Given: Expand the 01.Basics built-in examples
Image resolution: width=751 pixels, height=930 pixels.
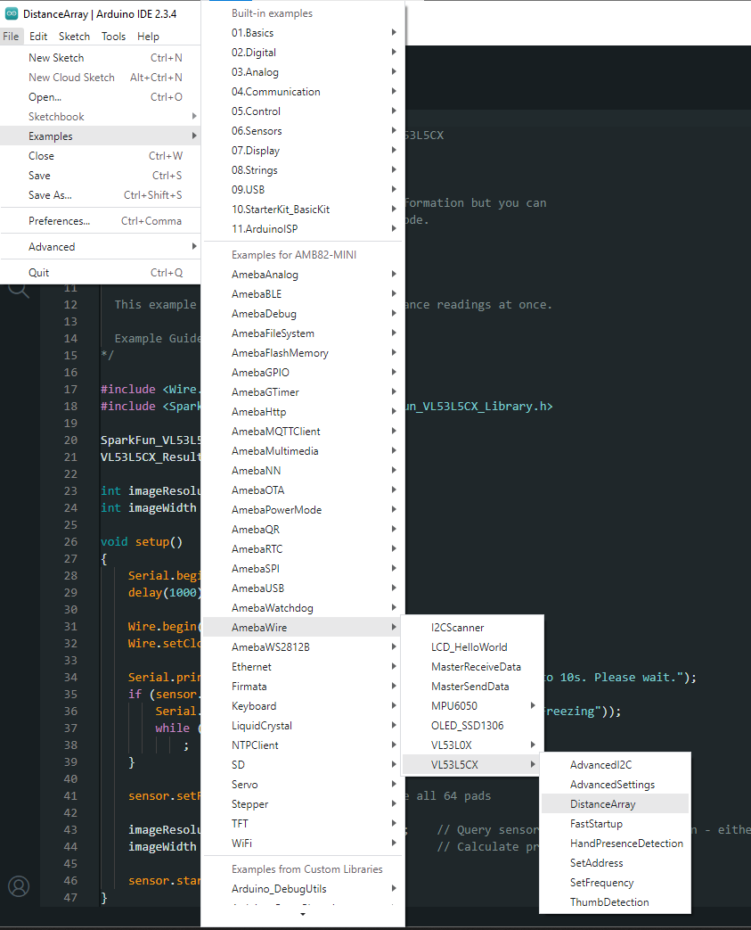Looking at the screenshot, I should (x=253, y=33).
